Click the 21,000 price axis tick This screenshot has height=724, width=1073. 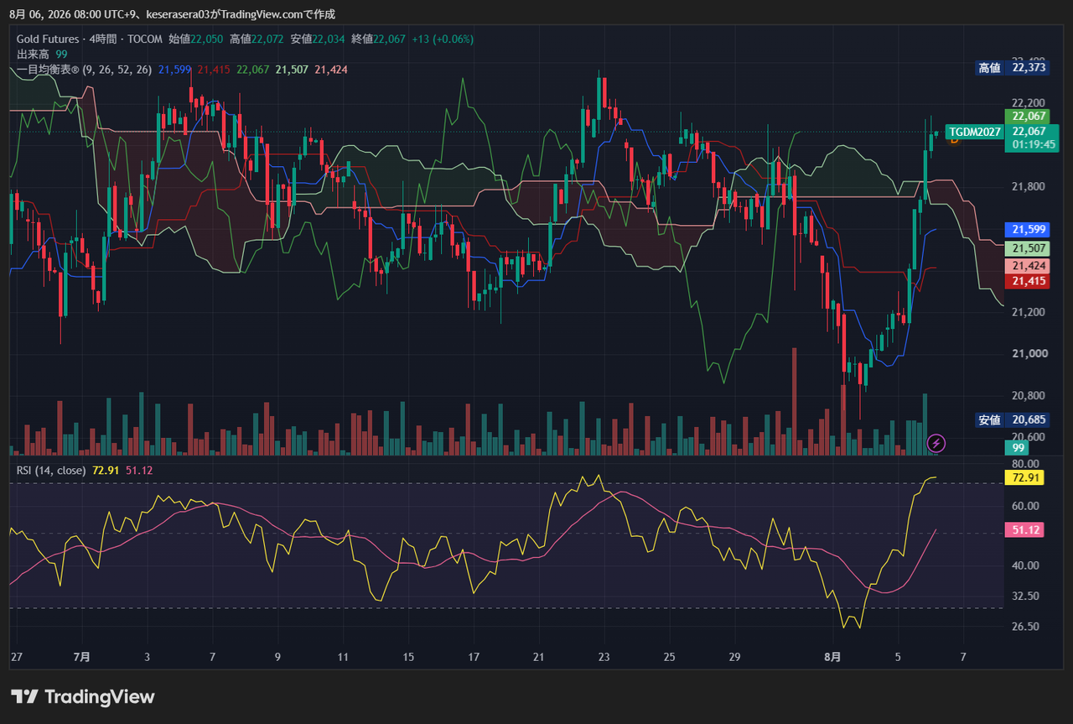(x=1029, y=354)
